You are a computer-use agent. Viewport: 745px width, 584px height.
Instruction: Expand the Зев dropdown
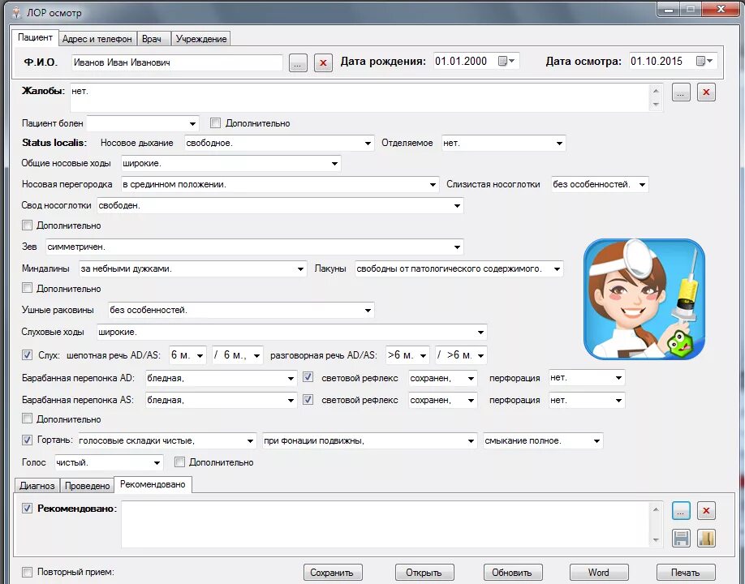(x=457, y=247)
